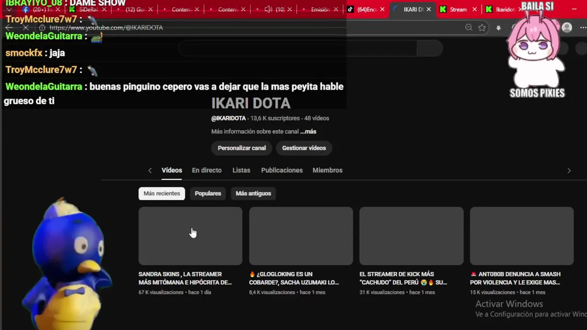Open the GLOGLOKING video thumbnail

(x=301, y=236)
